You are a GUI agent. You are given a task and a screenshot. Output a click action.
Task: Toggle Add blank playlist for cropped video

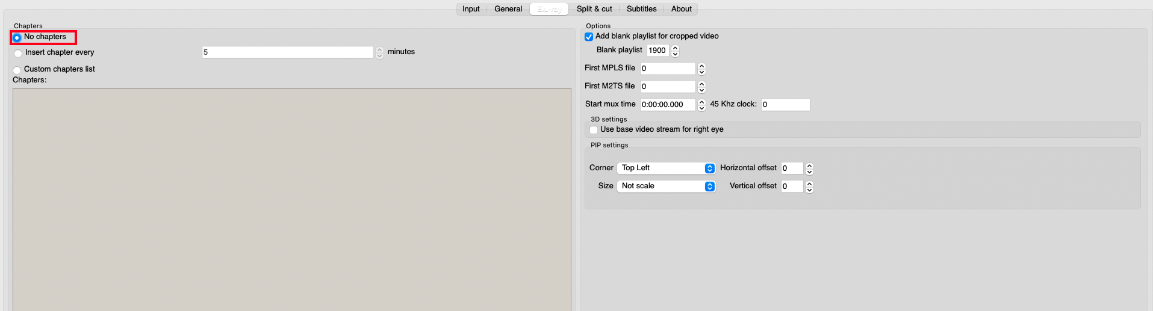589,37
